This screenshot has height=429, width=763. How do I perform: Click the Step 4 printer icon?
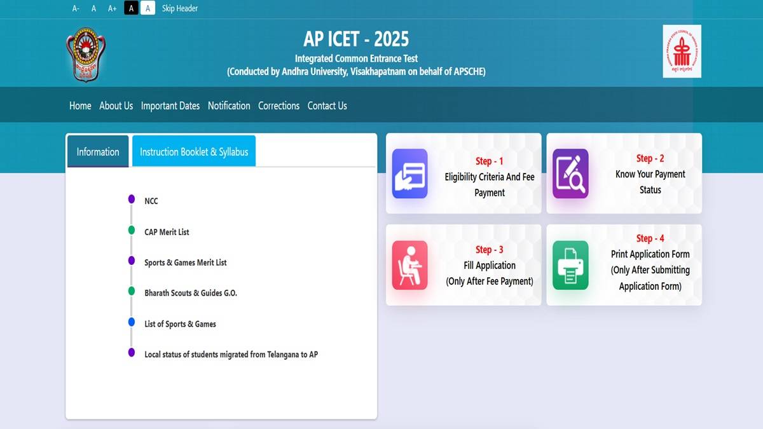(570, 265)
